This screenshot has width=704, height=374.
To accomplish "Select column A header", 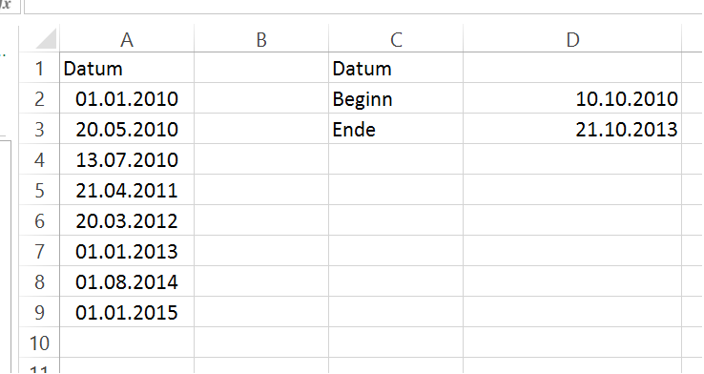I will (x=127, y=39).
